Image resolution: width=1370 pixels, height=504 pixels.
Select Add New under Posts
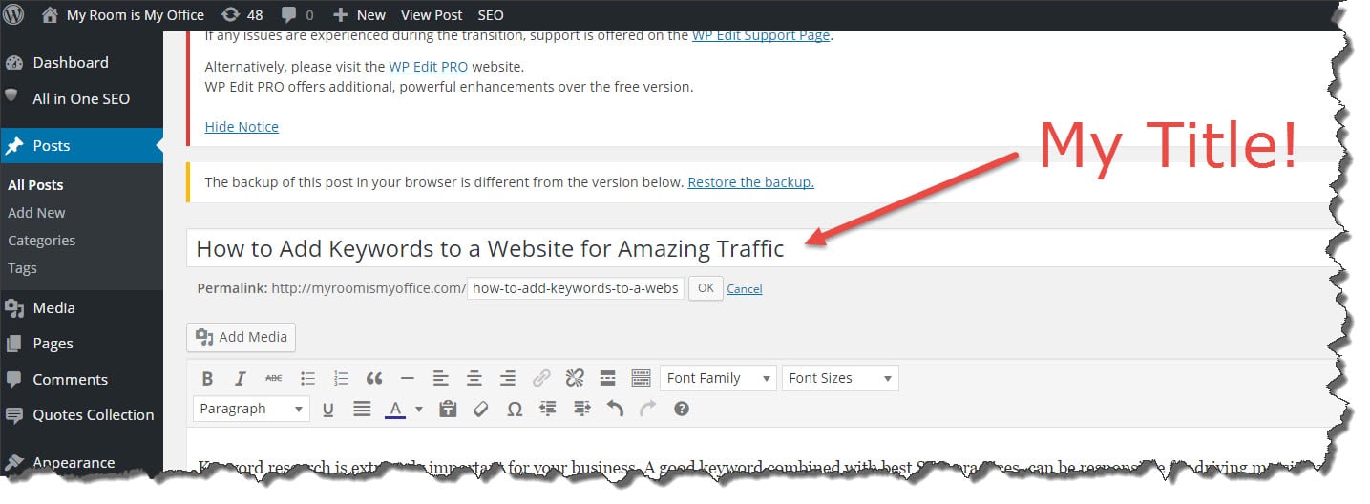coord(36,213)
